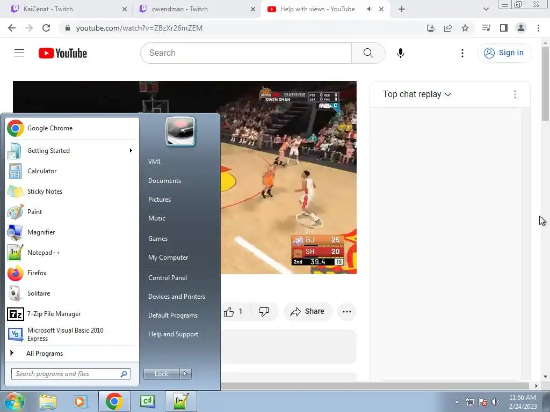Open 7-Zip File Manager
550x412 pixels.
pyautogui.click(x=72, y=313)
